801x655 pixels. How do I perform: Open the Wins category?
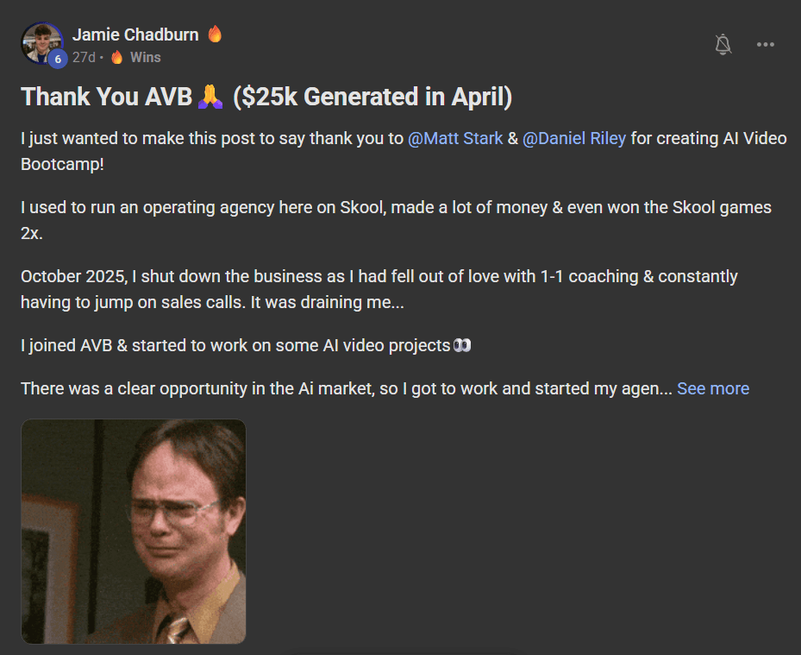coord(145,57)
